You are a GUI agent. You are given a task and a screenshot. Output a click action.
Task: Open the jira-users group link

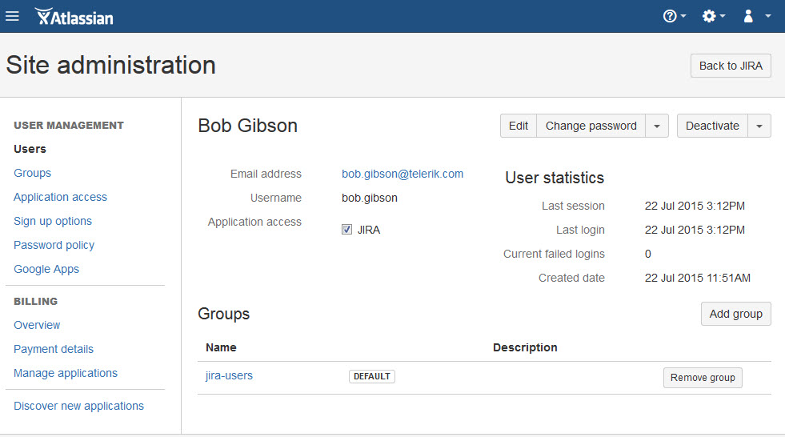pos(230,375)
